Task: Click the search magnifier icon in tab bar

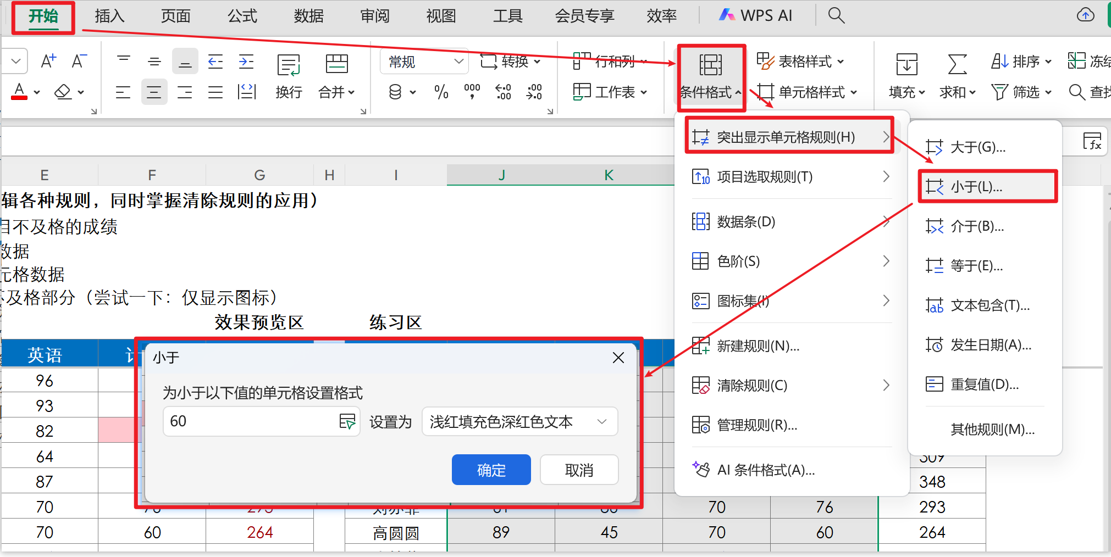Action: point(836,15)
